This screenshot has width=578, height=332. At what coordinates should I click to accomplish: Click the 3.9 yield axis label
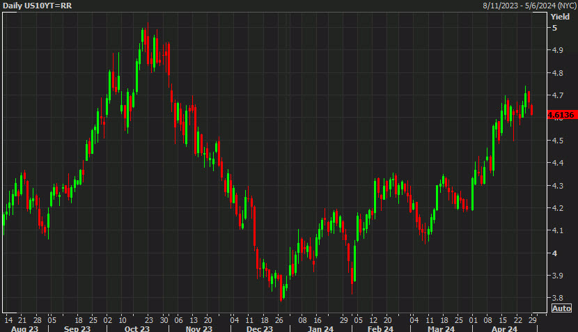click(557, 276)
